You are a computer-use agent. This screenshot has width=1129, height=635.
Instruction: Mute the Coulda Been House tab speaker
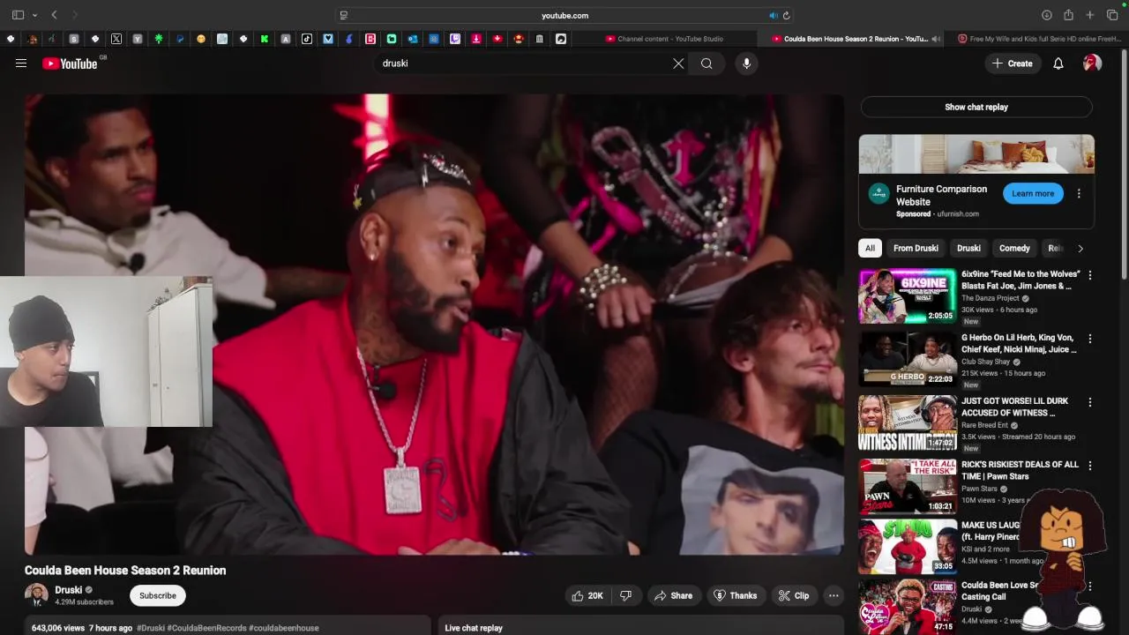click(x=936, y=39)
